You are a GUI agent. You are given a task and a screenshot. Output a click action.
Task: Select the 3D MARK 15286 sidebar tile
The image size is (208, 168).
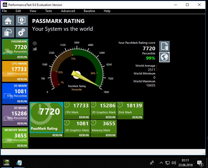click(x=15, y=113)
